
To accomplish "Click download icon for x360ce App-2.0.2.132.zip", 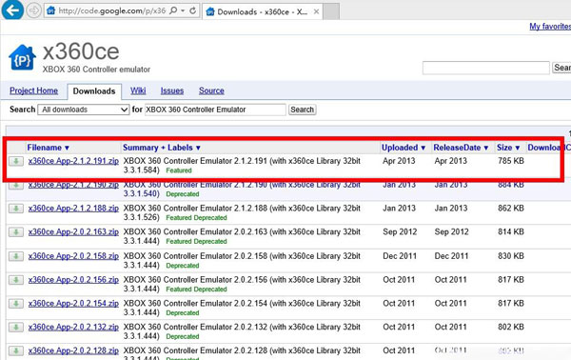I will coord(16,328).
